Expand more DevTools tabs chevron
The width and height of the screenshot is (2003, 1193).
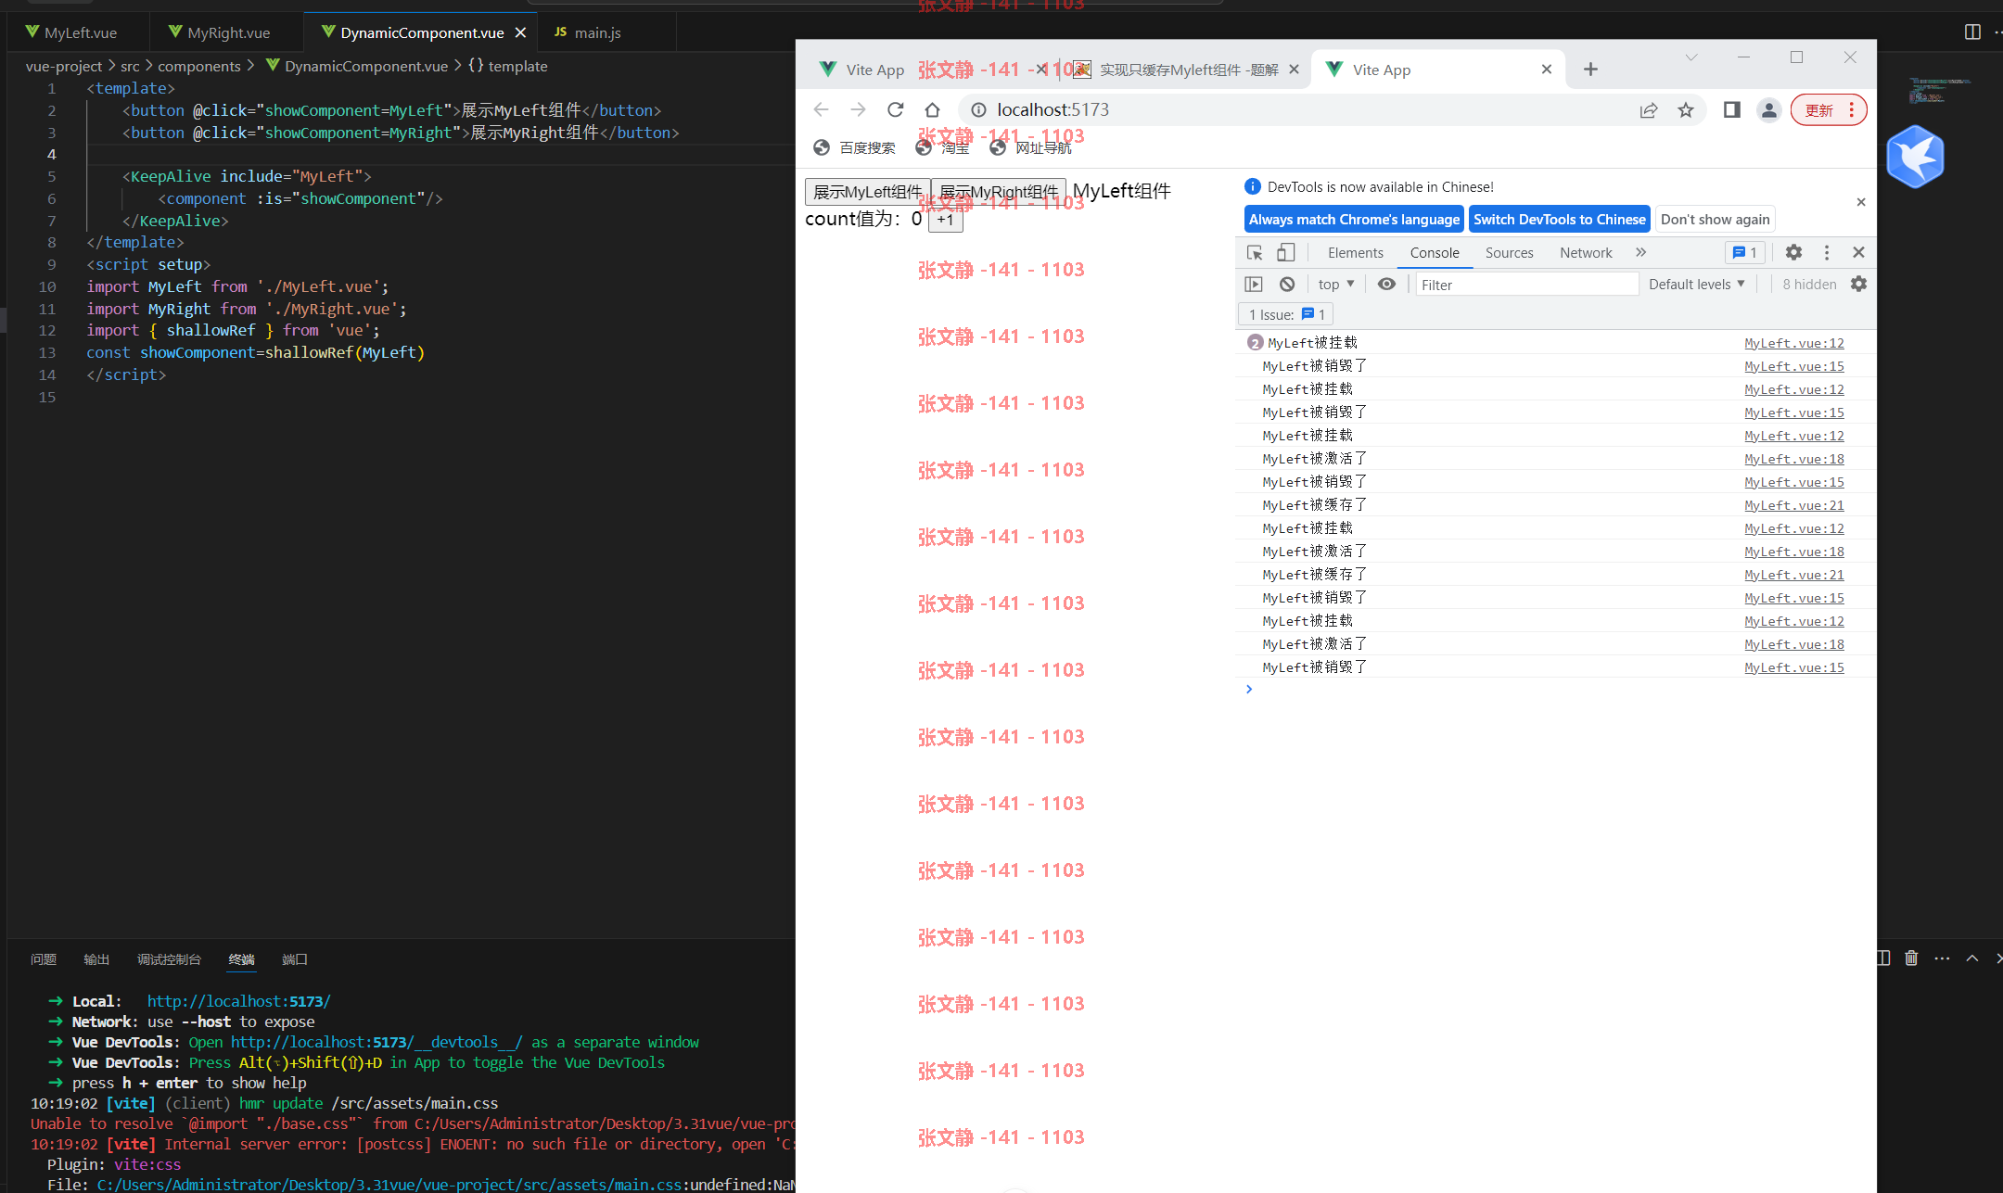coord(1640,252)
